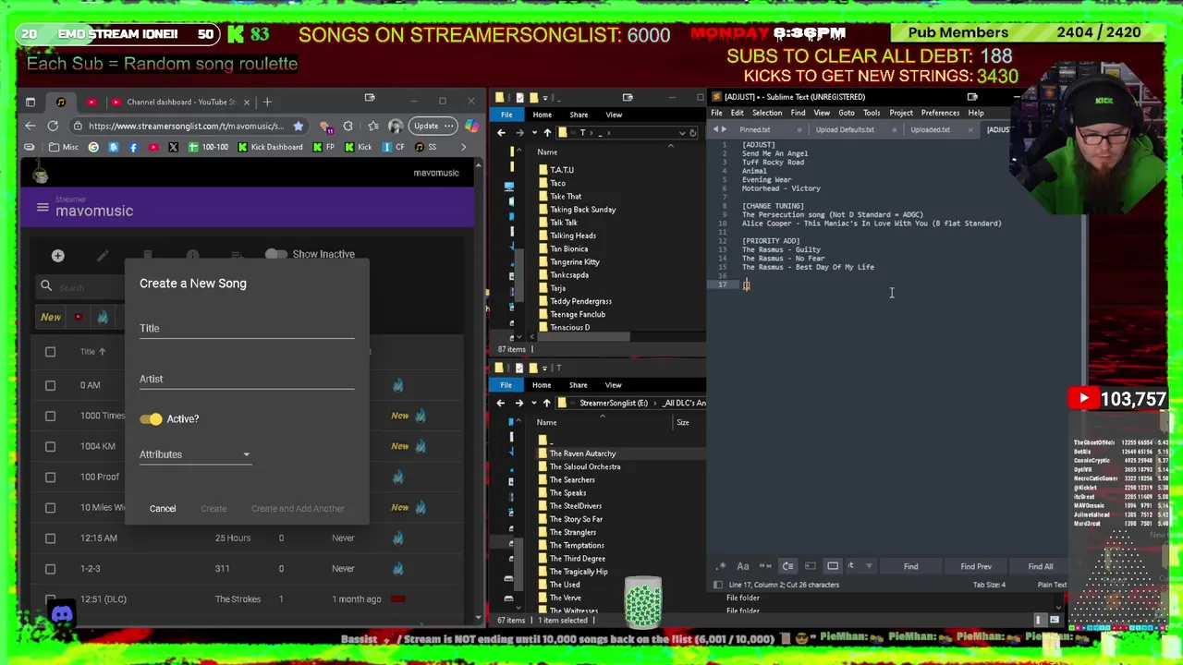Switch to the Upload Defaults.txt tab
The width and height of the screenshot is (1183, 665).
[845, 130]
